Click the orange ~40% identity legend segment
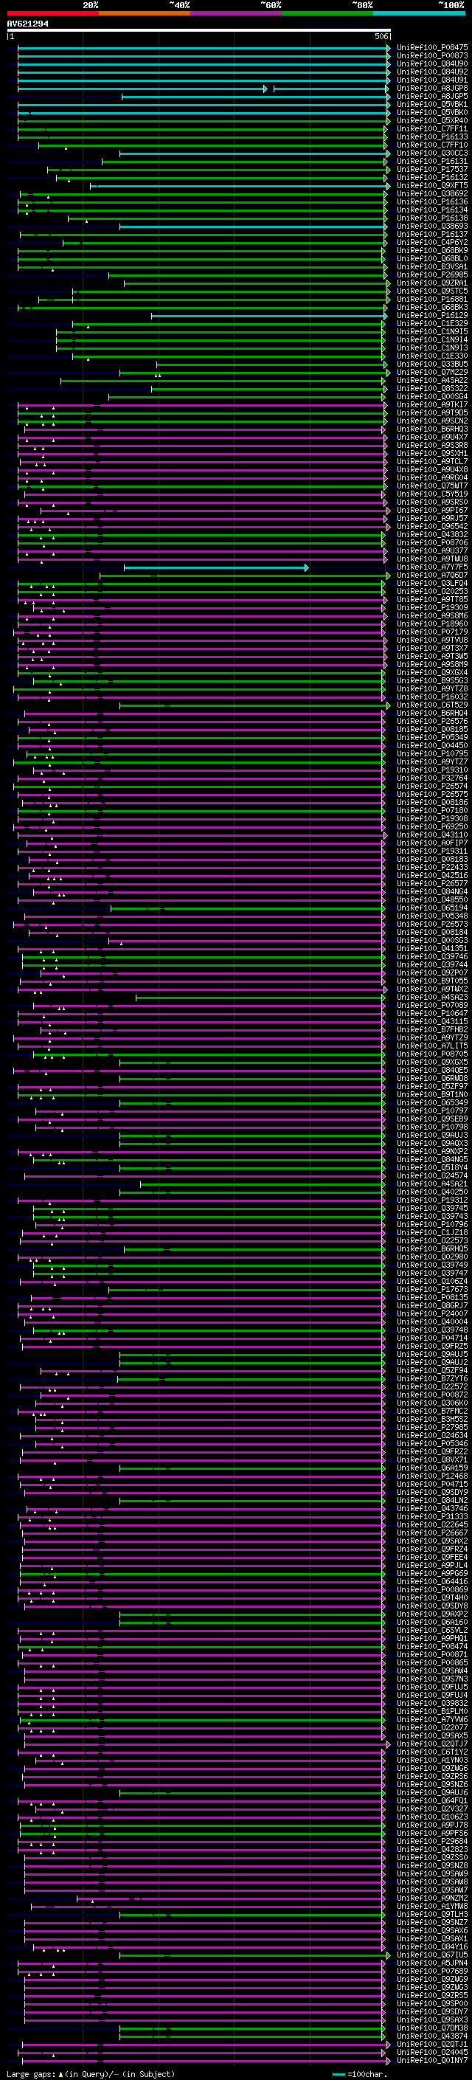Viewport: 472px width, 2080px height. [145, 13]
